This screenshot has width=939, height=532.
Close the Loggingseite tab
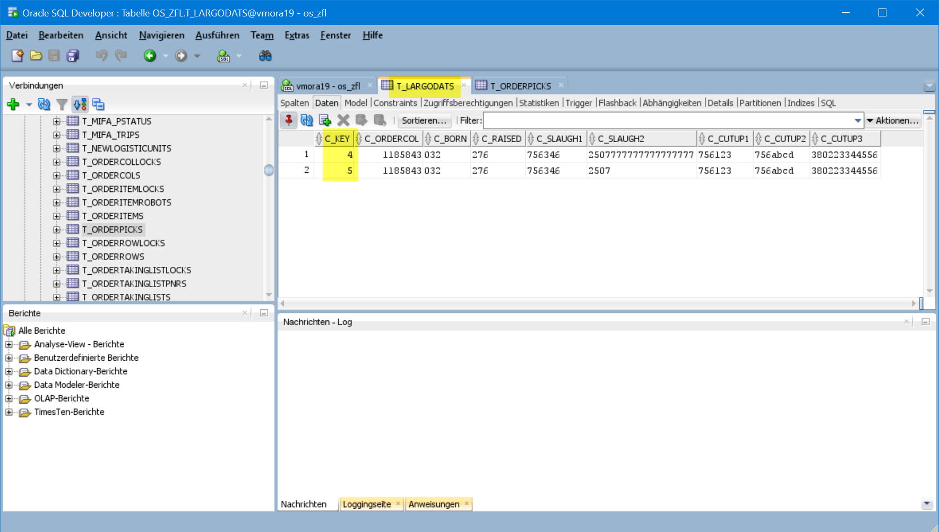click(398, 504)
